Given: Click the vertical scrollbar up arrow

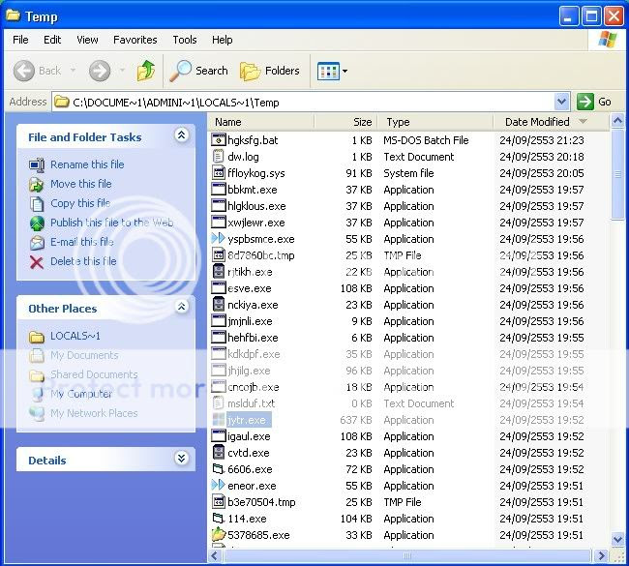Looking at the screenshot, I should coord(617,121).
